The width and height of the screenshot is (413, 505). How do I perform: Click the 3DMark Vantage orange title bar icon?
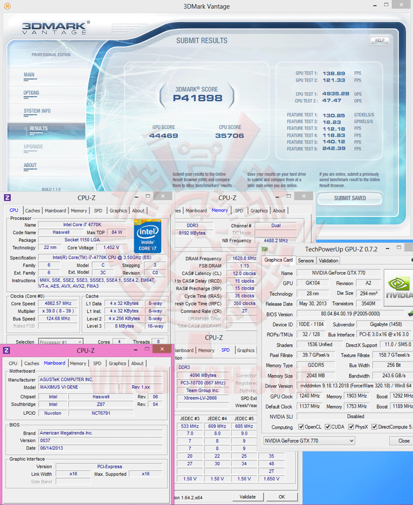click(7, 6)
